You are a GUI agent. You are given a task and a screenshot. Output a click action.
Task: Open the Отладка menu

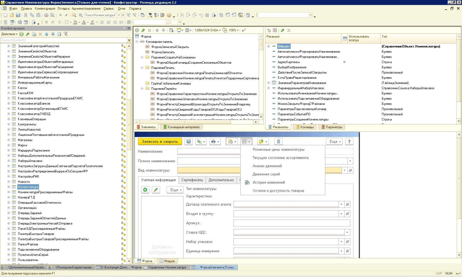point(63,9)
